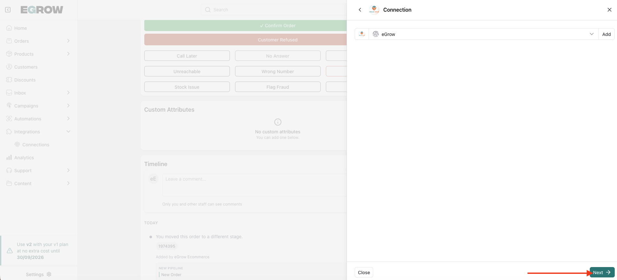Go back using the Connection panel arrow

360,10
